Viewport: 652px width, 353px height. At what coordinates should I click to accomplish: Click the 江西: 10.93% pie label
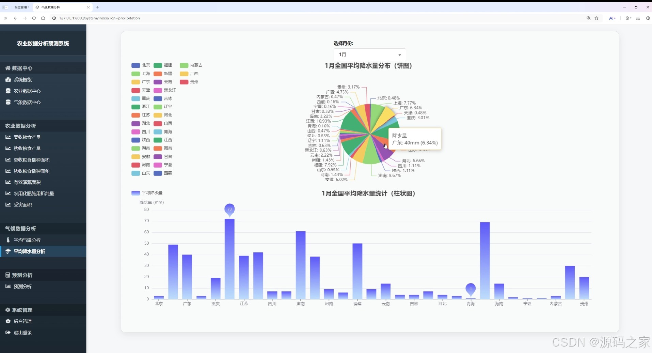pos(318,121)
